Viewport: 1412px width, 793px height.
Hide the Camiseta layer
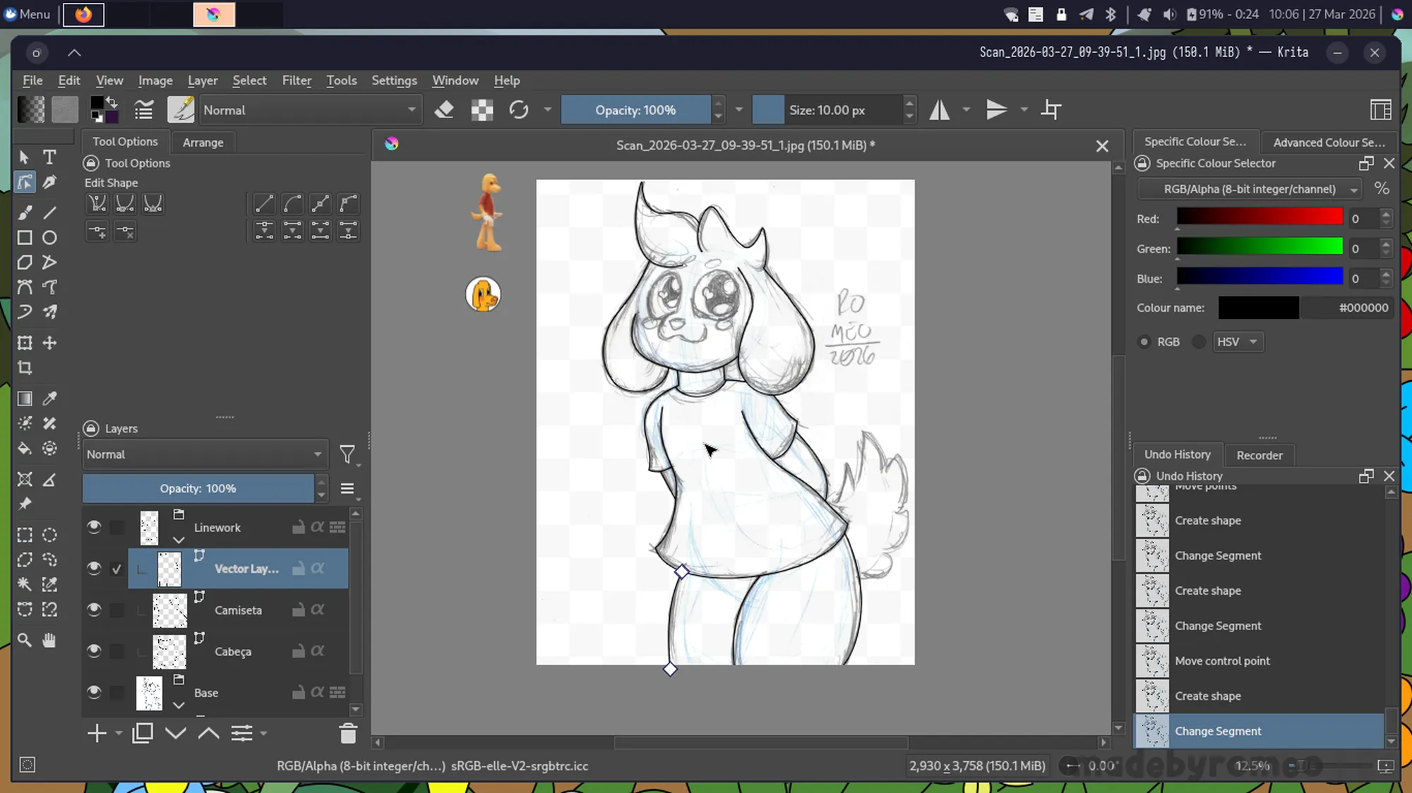point(94,610)
